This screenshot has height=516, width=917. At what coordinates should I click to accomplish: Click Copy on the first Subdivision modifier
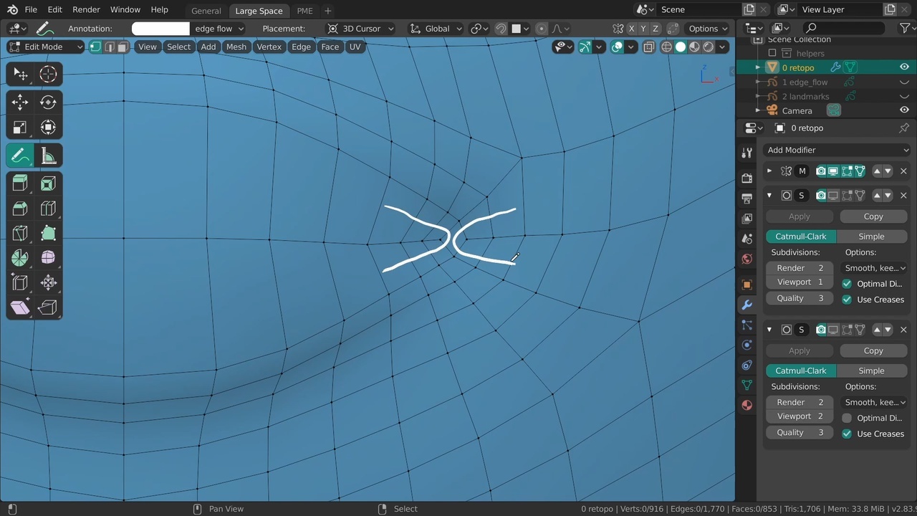tap(873, 216)
